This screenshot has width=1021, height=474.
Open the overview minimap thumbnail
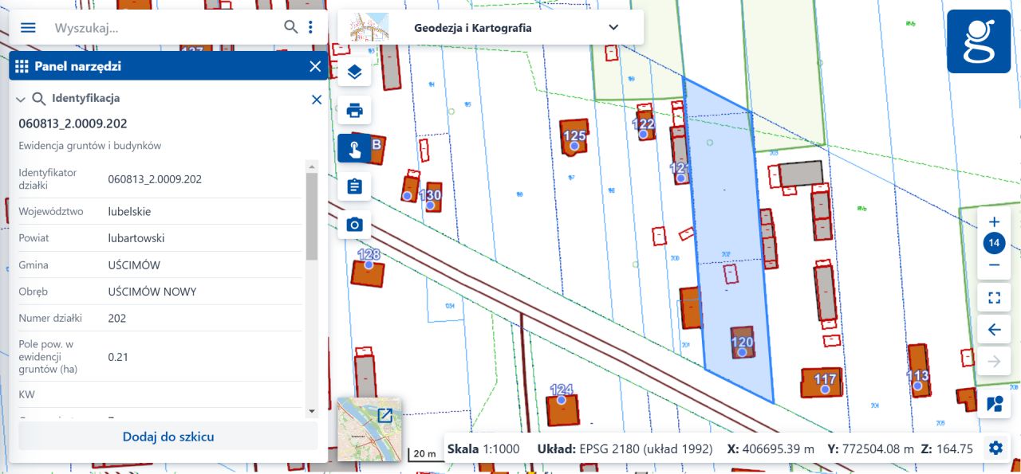pyautogui.click(x=369, y=429)
